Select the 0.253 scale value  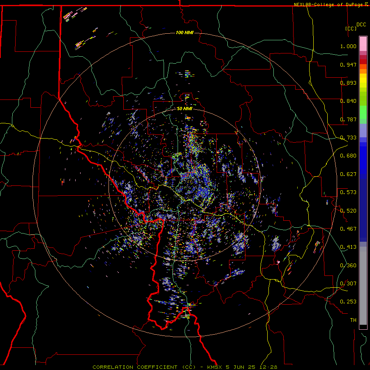click(x=348, y=302)
